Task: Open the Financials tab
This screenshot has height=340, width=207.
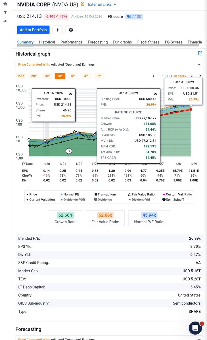Action: pyautogui.click(x=195, y=42)
